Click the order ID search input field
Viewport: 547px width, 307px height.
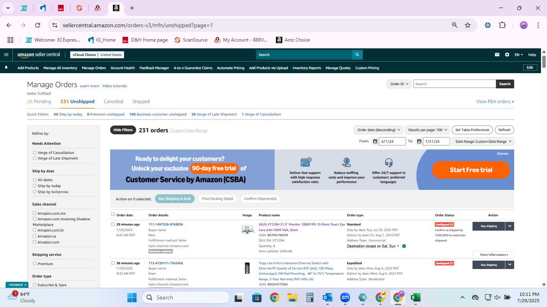tap(454, 84)
